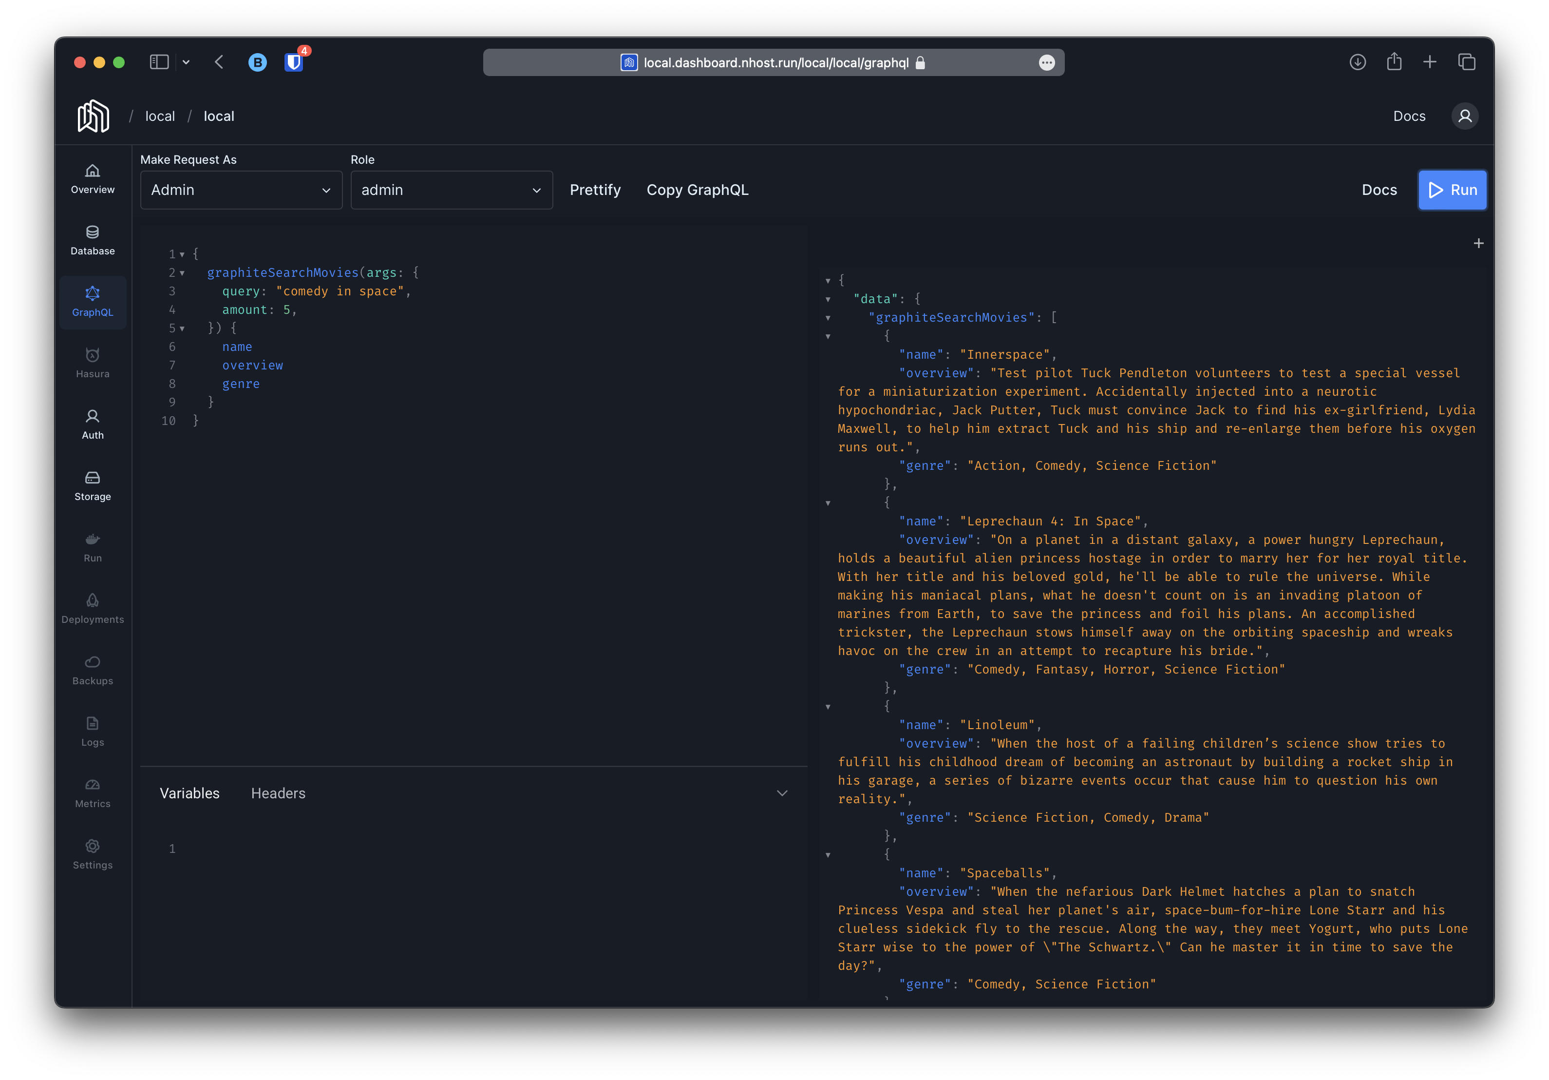
Task: Open the Database section in sidebar
Action: pyautogui.click(x=93, y=240)
